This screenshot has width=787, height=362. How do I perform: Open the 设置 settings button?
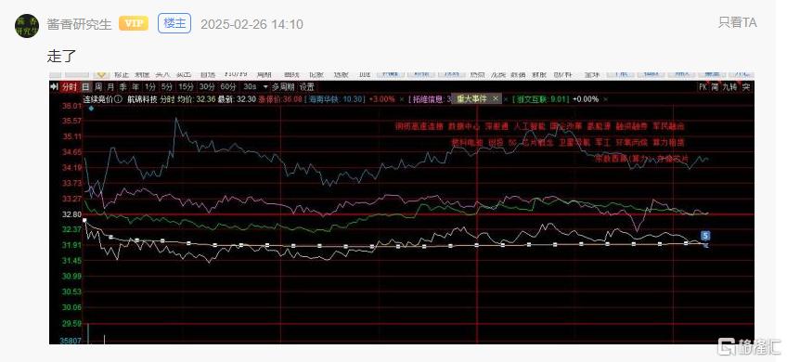307,87
